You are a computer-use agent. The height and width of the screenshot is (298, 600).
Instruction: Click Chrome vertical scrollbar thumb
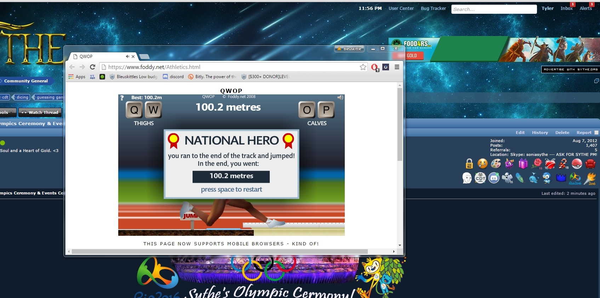[x=400, y=124]
